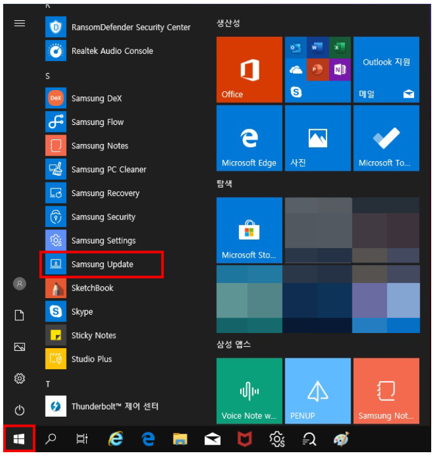Screen dimensions: 435x456
Task: Open Mail app on taskbar
Action: tap(212, 439)
